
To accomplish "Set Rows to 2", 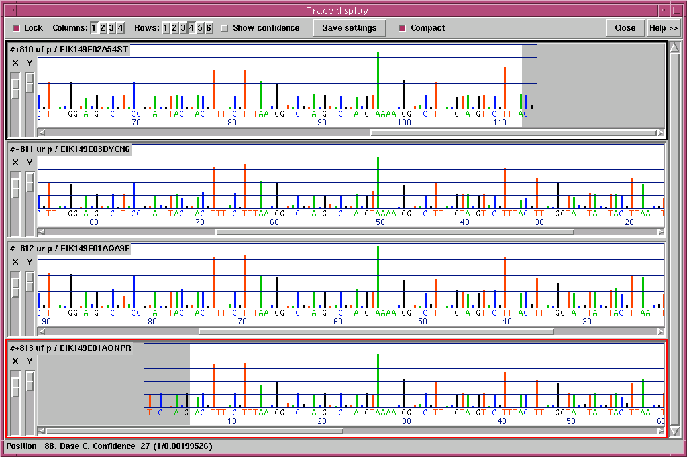I will [x=174, y=28].
